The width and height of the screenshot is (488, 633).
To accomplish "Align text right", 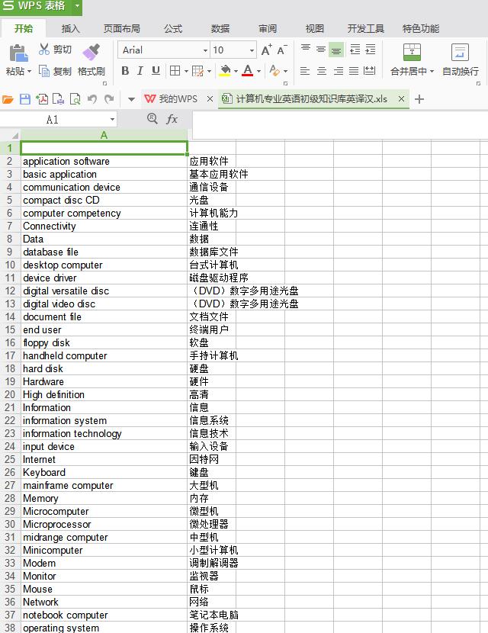I will point(339,71).
